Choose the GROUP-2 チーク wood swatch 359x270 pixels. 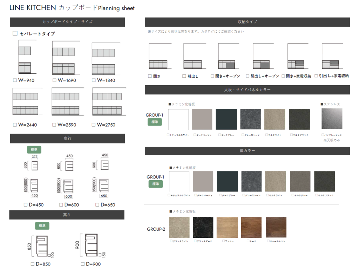[251, 228]
